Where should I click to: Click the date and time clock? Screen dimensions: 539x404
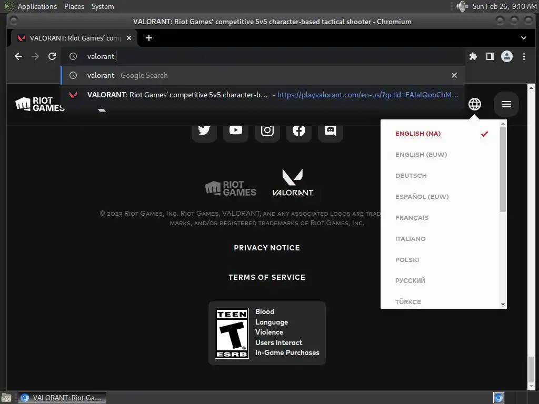504,6
